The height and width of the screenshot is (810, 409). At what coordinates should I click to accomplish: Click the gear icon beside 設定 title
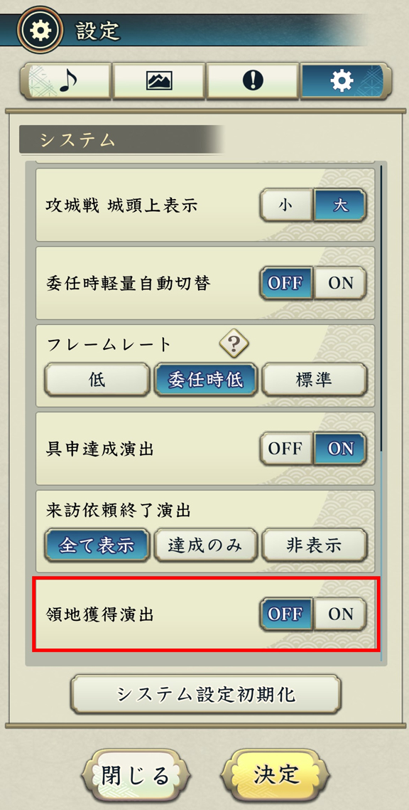click(x=39, y=31)
